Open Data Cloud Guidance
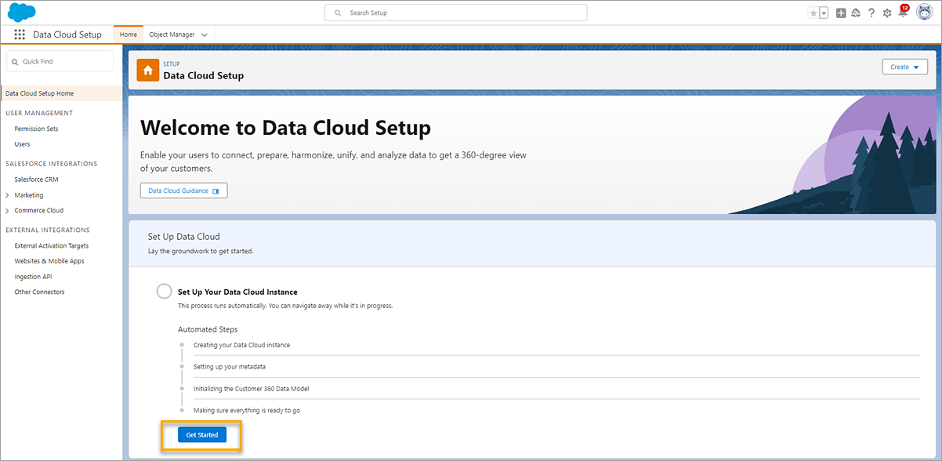The height and width of the screenshot is (461, 942). [x=183, y=190]
